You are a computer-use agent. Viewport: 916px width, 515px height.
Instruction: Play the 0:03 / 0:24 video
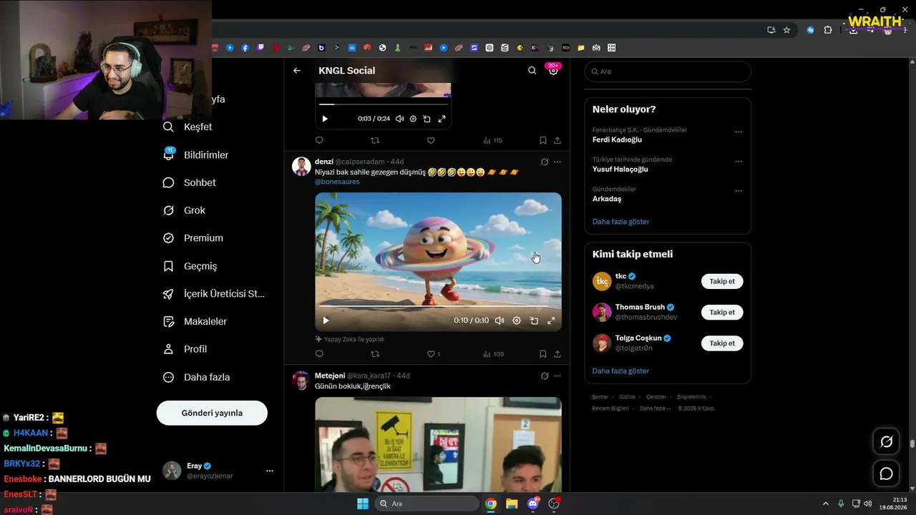coord(325,119)
